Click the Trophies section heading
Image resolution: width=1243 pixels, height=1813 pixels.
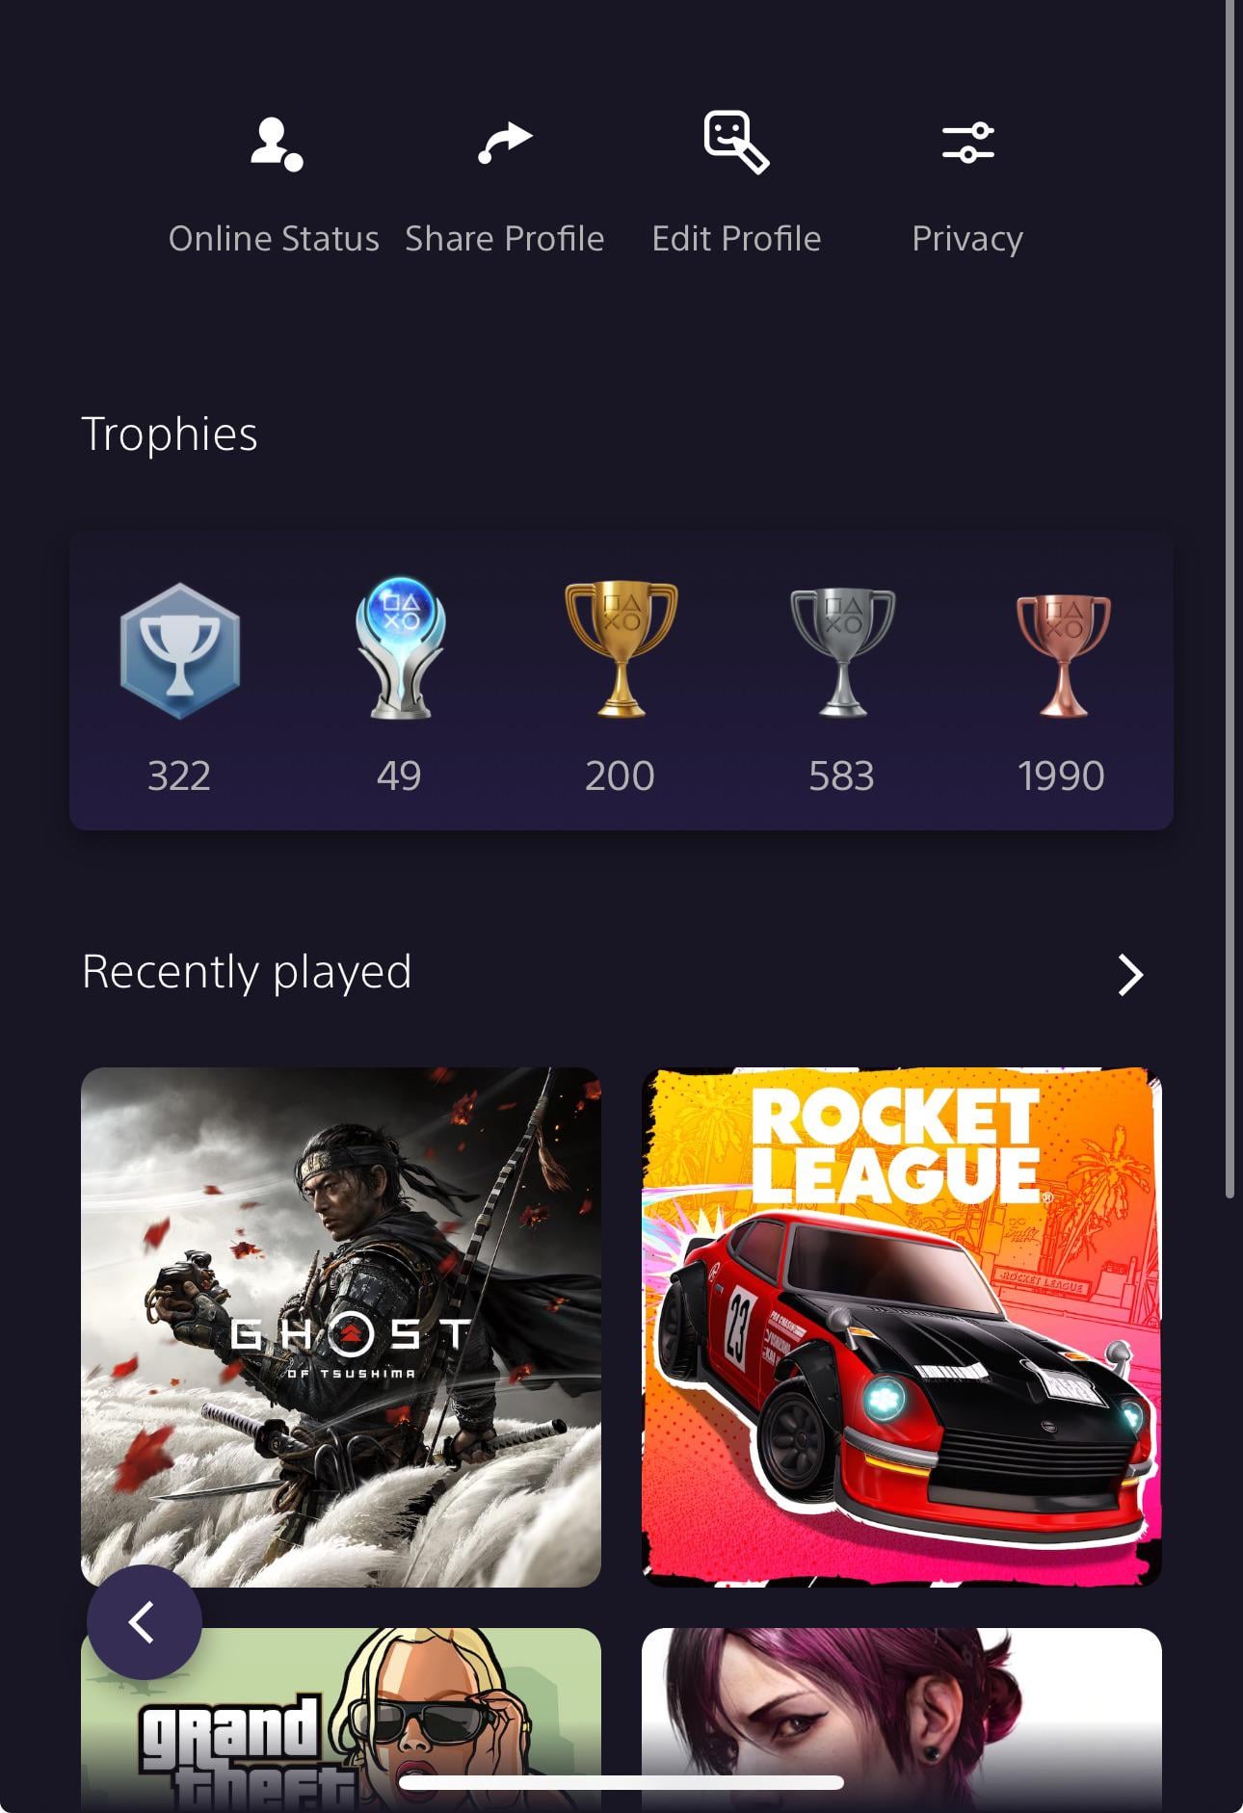pos(170,434)
